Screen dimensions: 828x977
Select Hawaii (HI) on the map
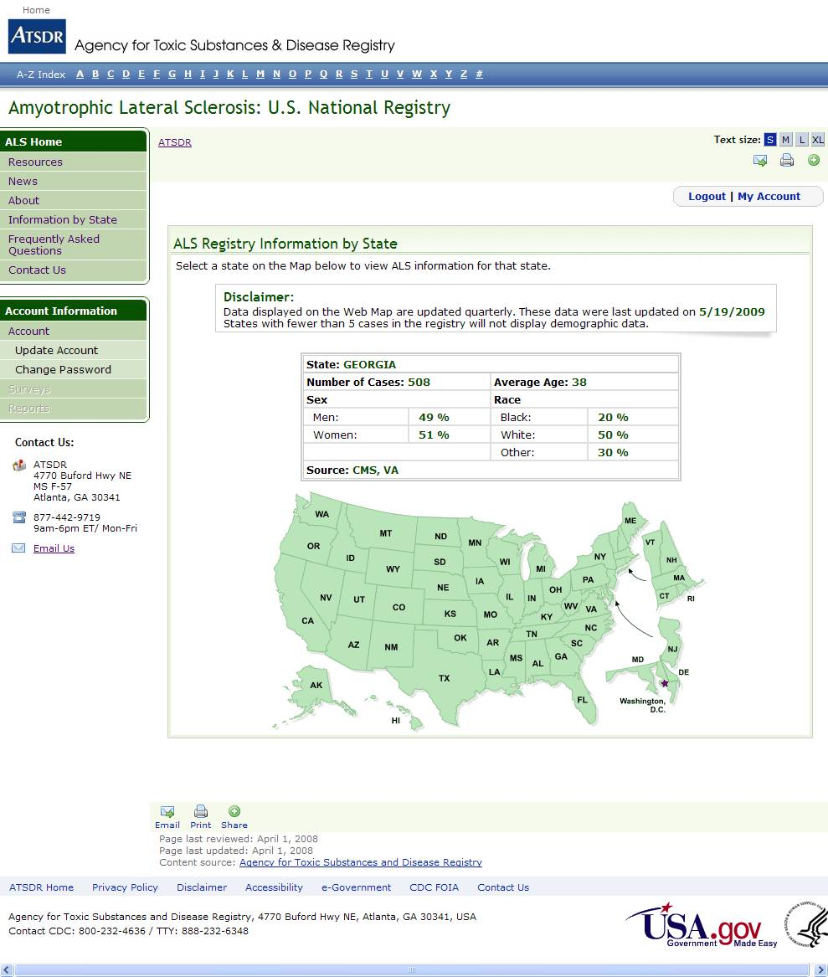[x=396, y=720]
